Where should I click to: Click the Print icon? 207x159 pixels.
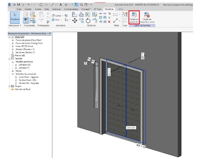pos(41,5)
